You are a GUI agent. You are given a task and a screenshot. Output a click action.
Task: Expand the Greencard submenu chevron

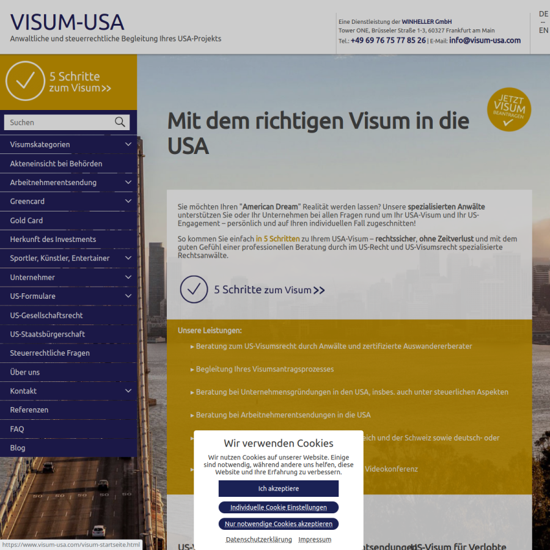[128, 201]
